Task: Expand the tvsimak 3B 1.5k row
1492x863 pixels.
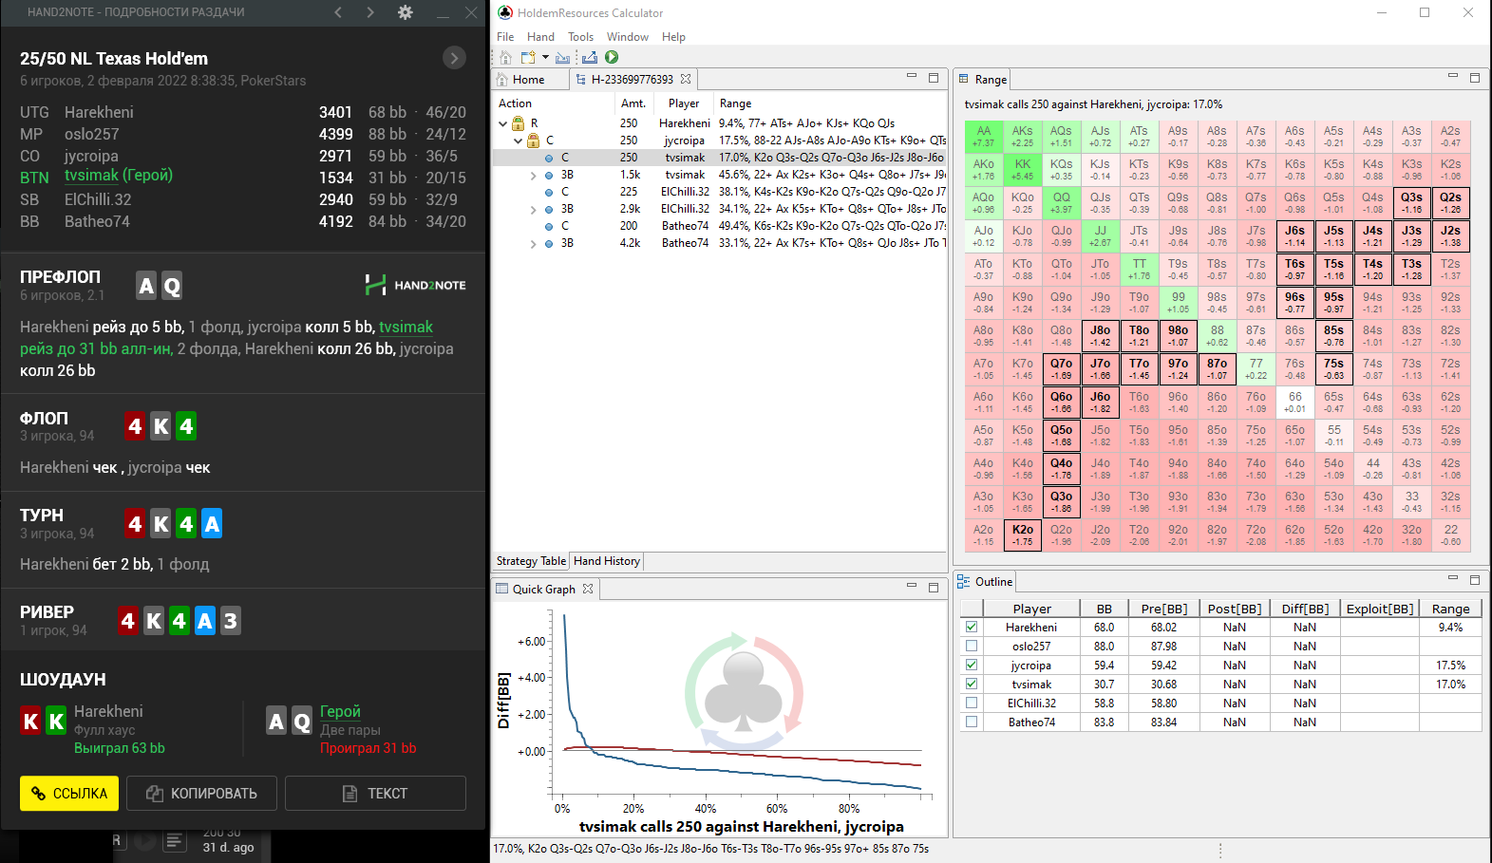Action: (x=534, y=175)
